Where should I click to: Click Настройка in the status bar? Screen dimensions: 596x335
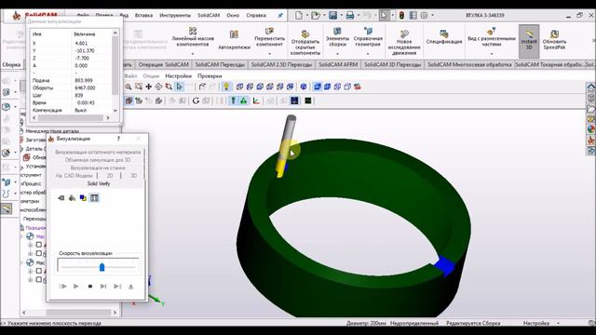(x=536, y=323)
